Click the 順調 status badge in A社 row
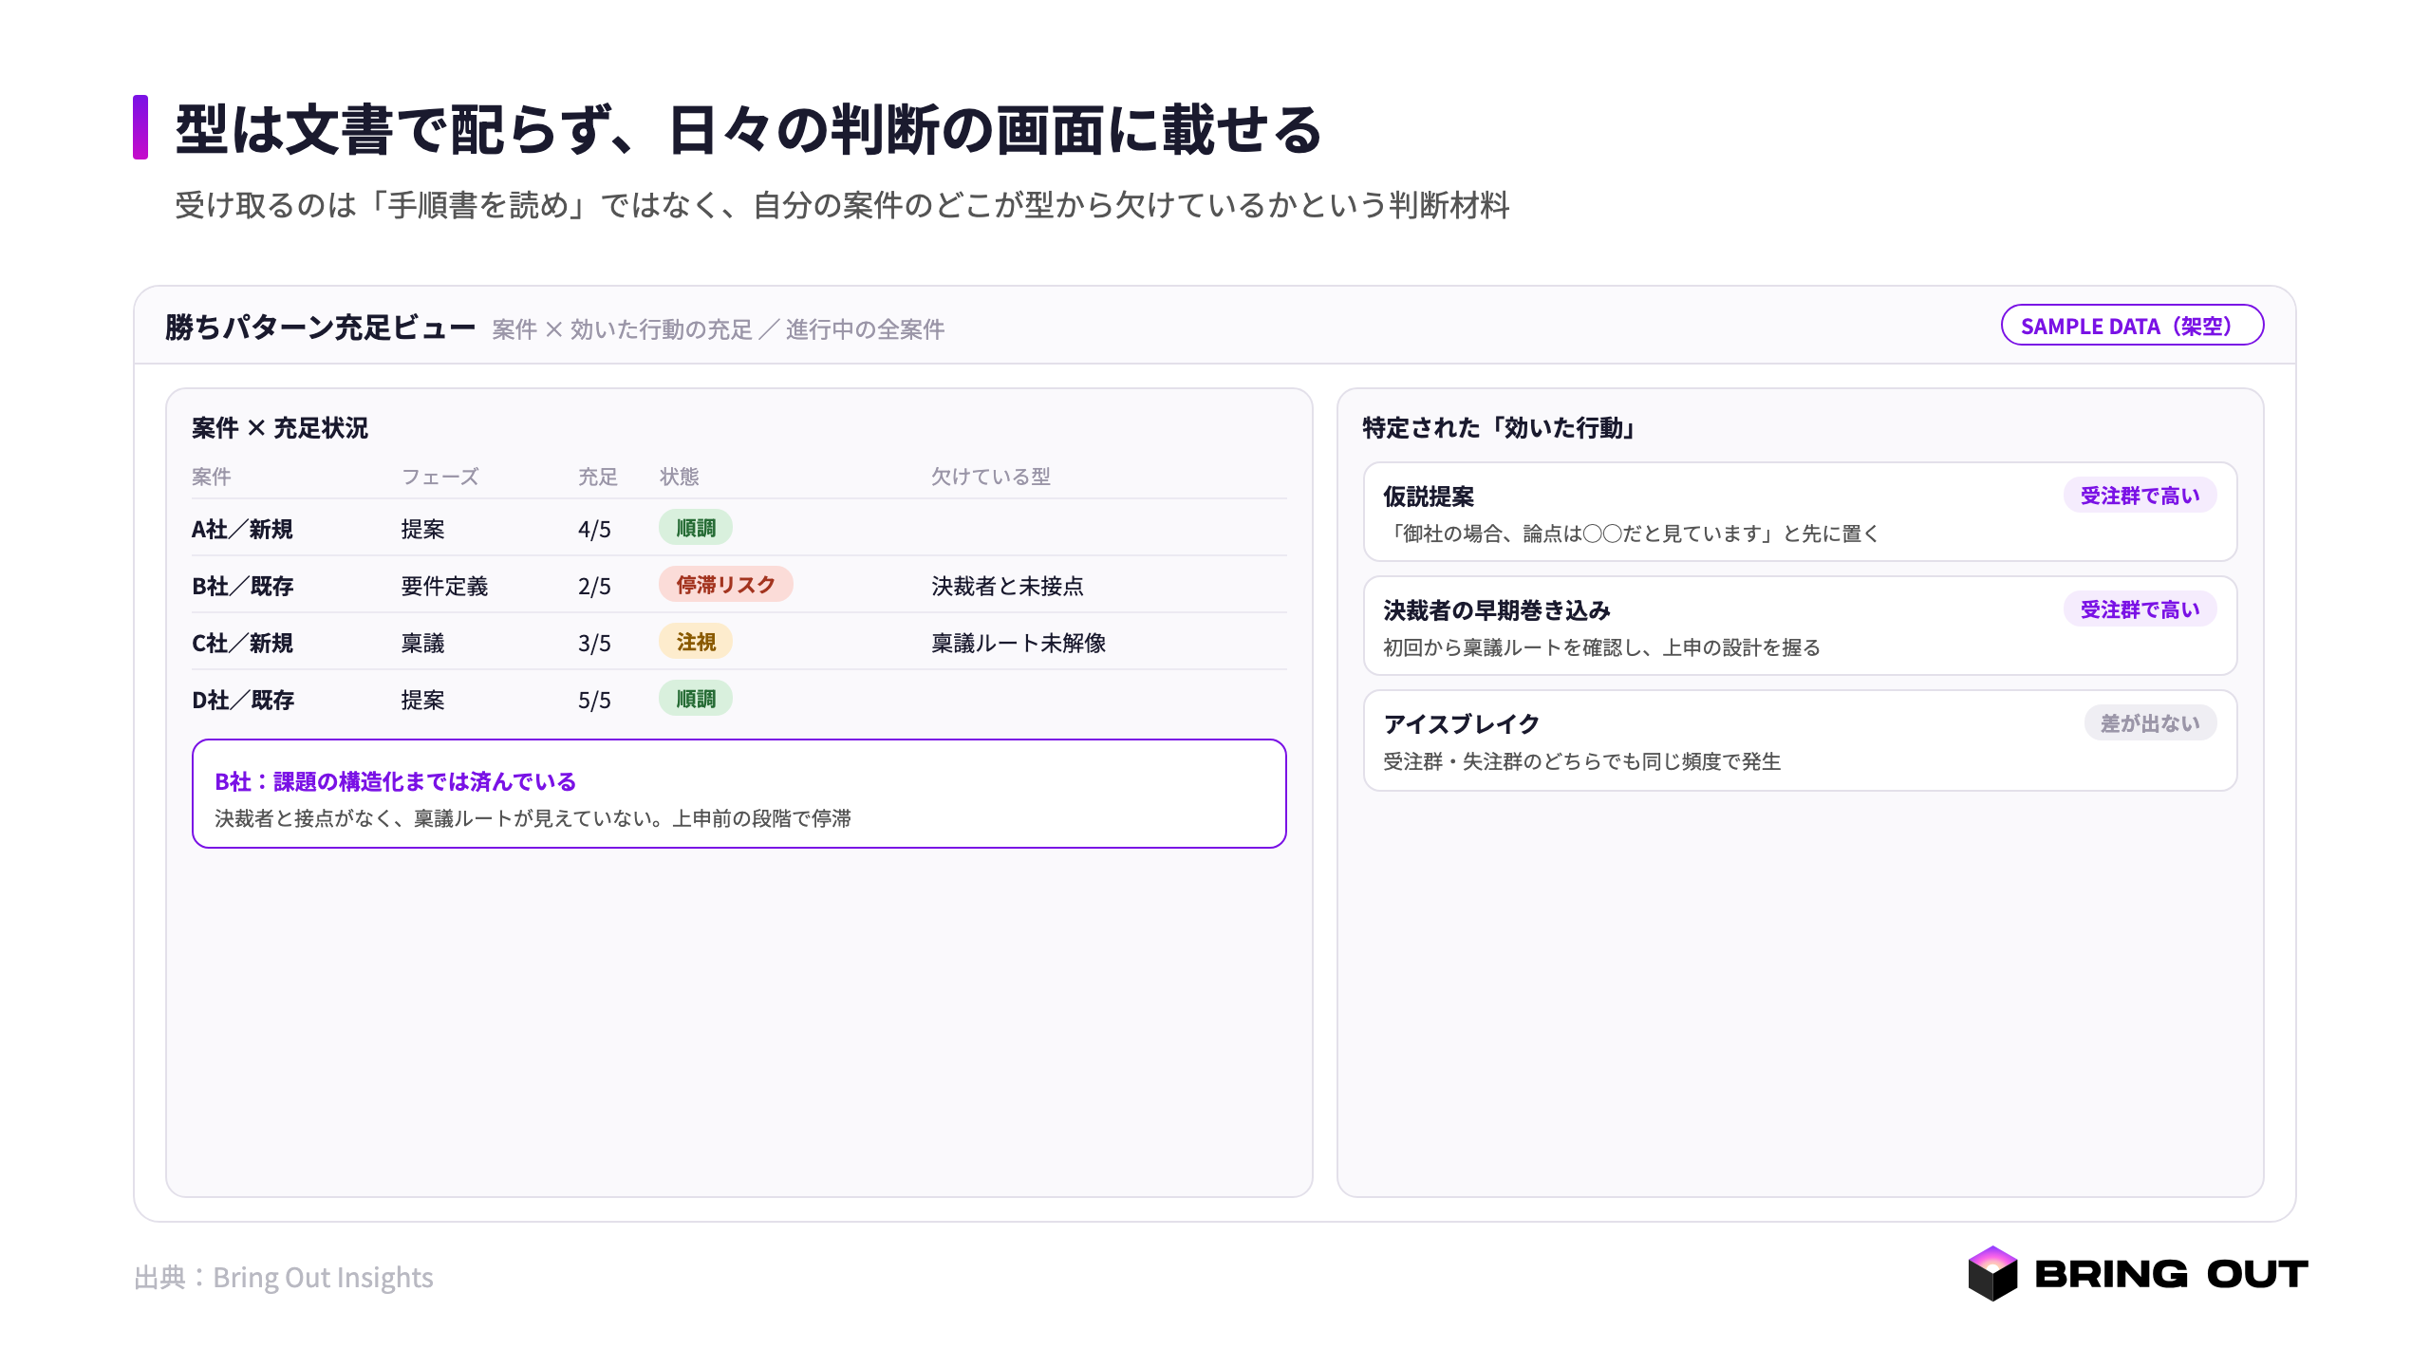The image size is (2430, 1367). coord(696,528)
